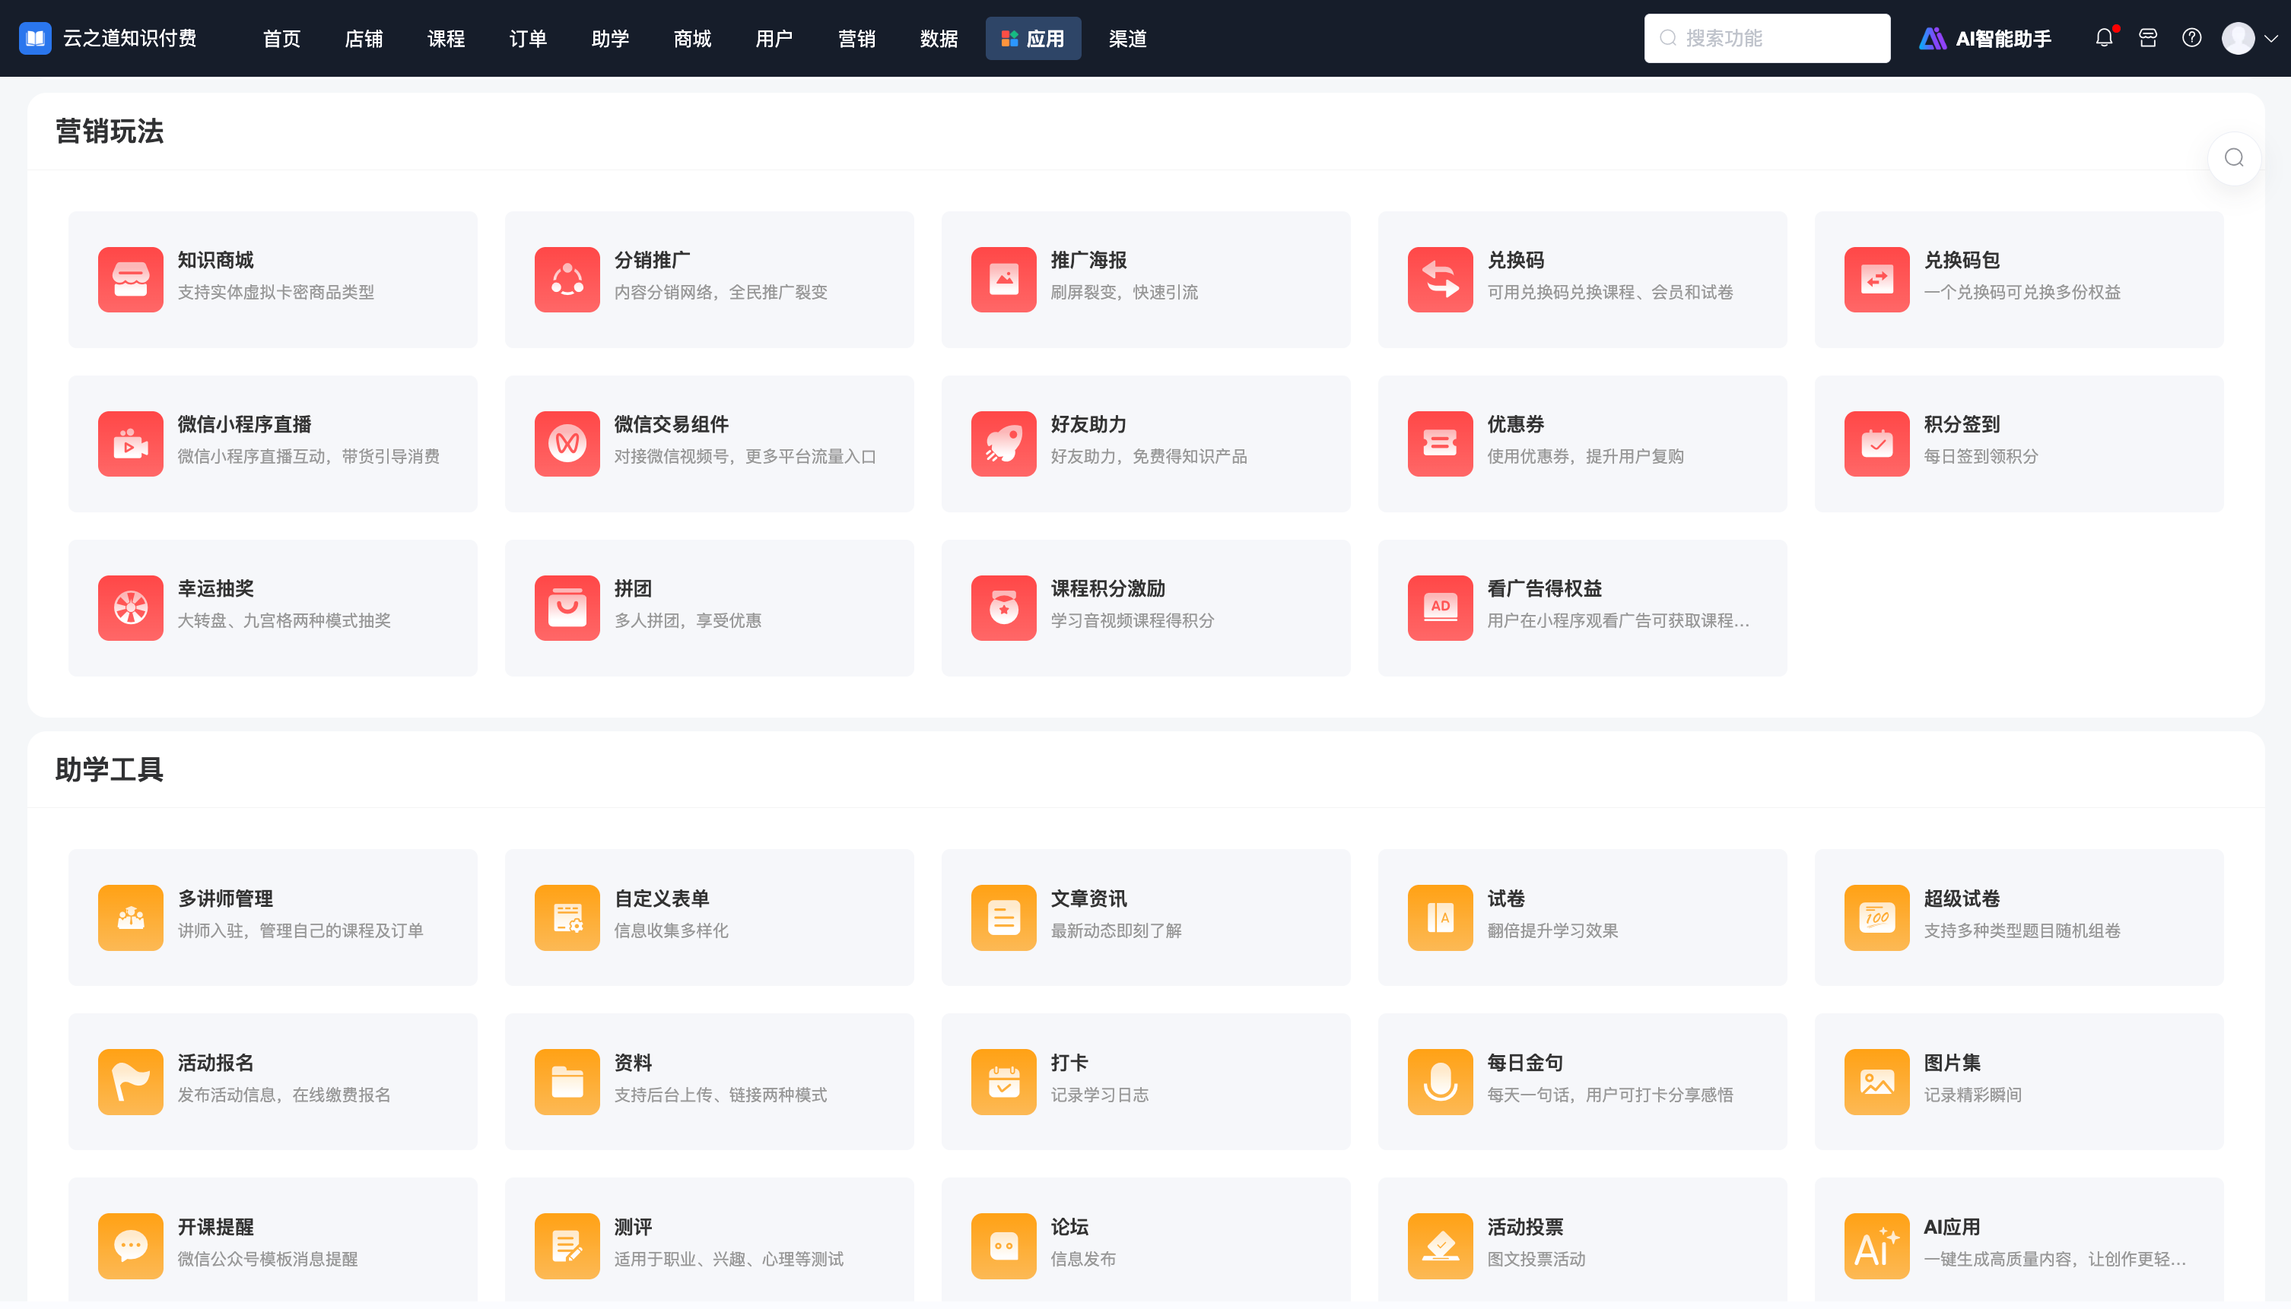Screen dimensions: 2291x1309
Task: Open the 论坛 forum icon
Action: tap(1004, 1247)
